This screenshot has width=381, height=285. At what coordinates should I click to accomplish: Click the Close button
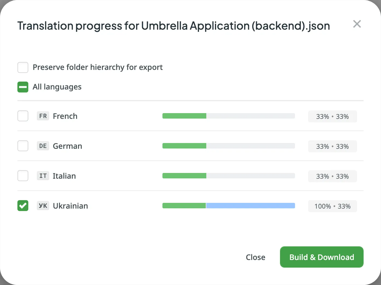coord(255,257)
